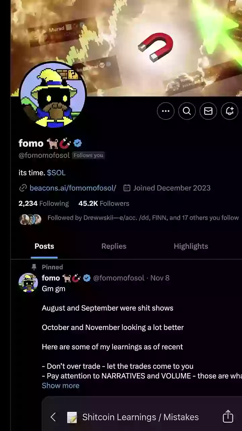Tap the share icon on note preview
This screenshot has width=242, height=431.
[228, 416]
